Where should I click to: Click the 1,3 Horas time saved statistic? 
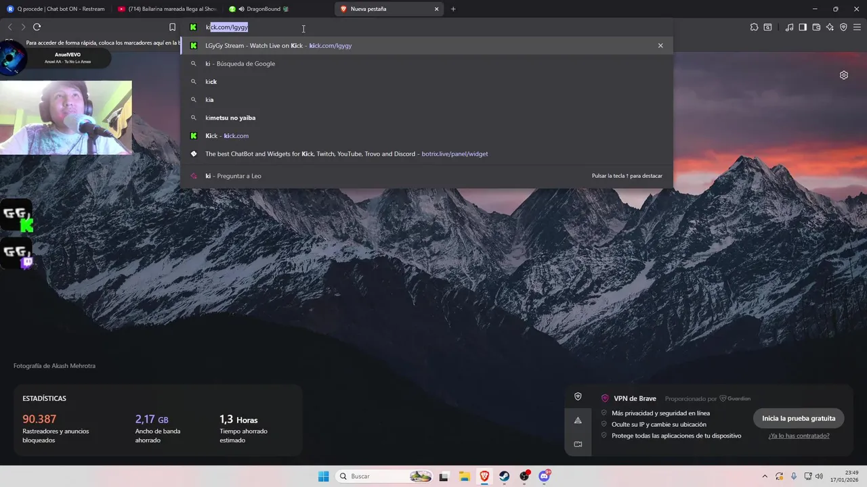[x=243, y=429]
